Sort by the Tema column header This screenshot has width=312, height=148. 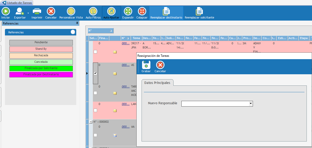136,38
